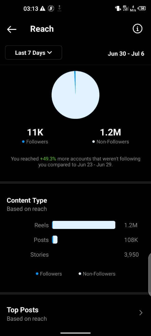This screenshot has height=336, width=151.
Task: Tap the back arrow icon
Action: pyautogui.click(x=11, y=29)
